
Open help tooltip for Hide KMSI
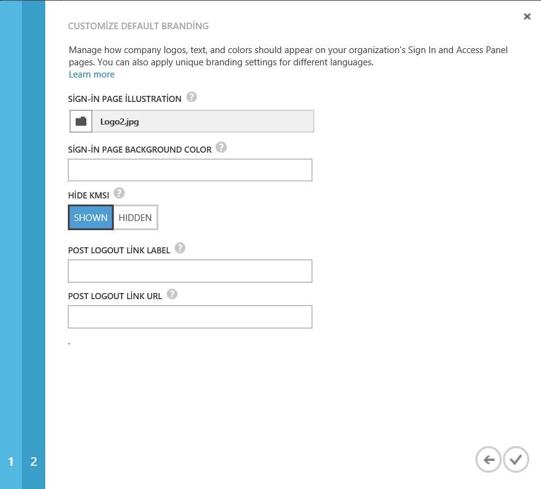coord(119,193)
